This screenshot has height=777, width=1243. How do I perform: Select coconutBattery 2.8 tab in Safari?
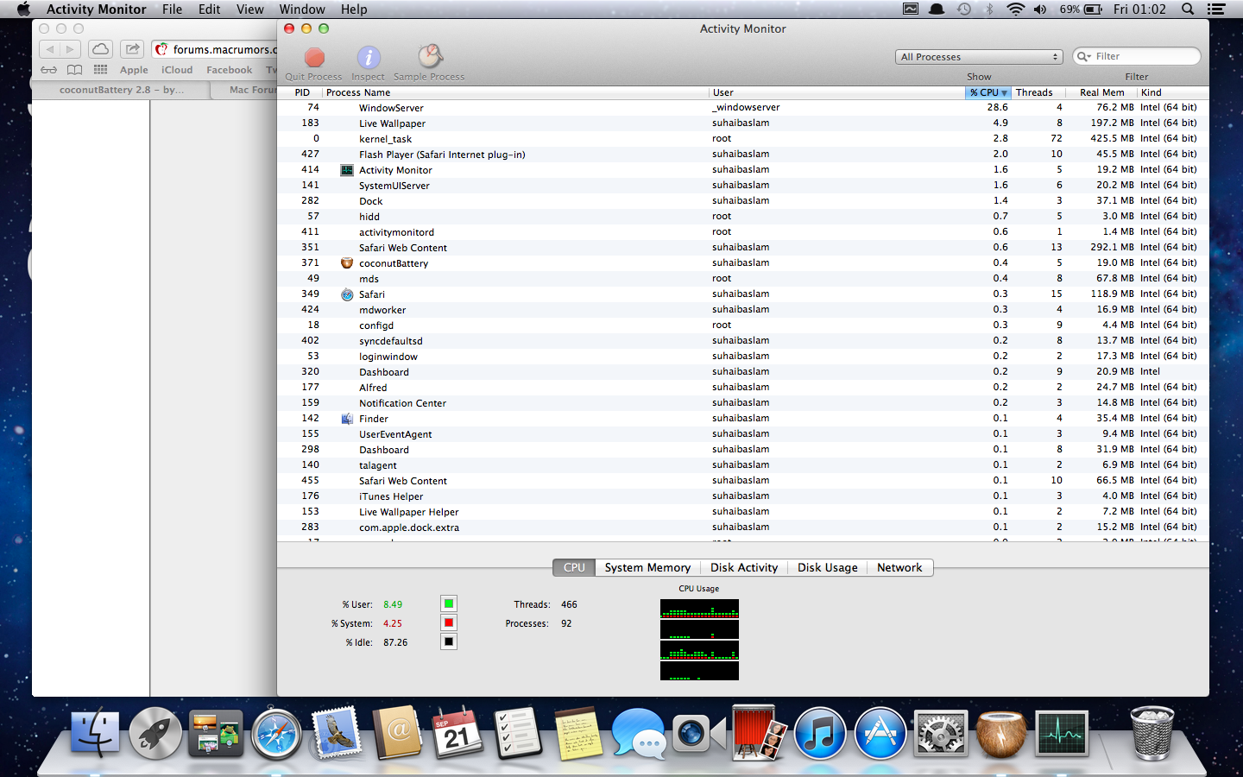[x=121, y=90]
